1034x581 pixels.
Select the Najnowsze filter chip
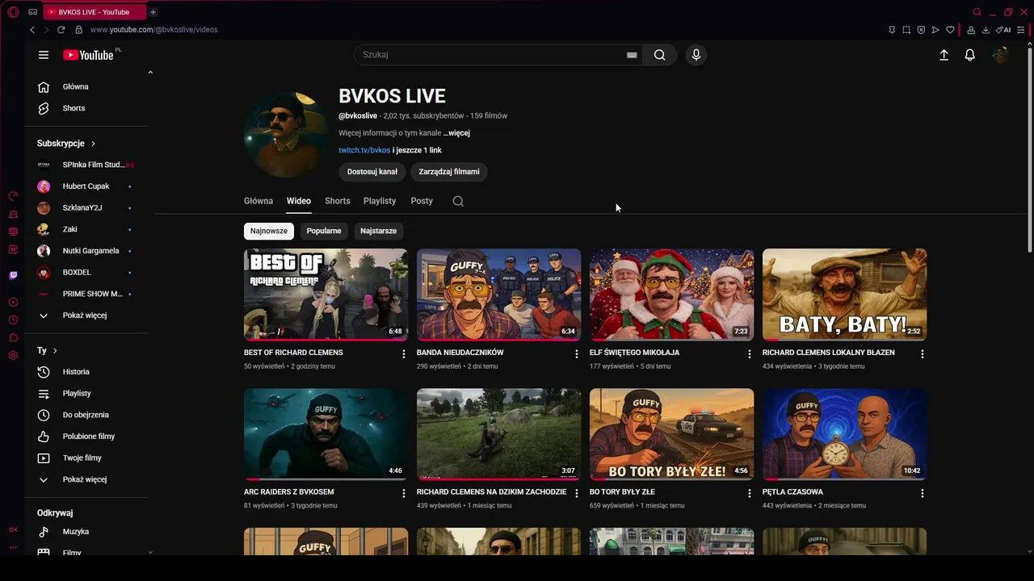269,231
